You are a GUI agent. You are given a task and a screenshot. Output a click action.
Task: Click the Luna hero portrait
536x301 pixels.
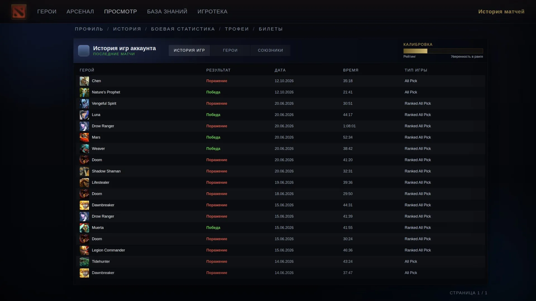coord(84,115)
